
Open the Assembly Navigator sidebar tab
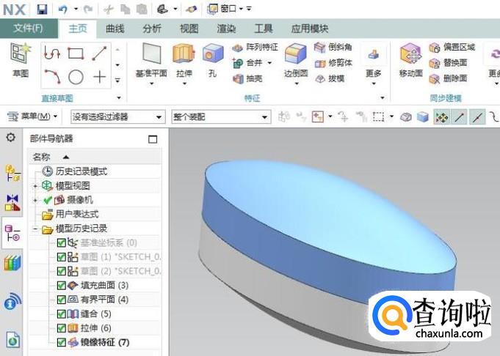point(12,174)
